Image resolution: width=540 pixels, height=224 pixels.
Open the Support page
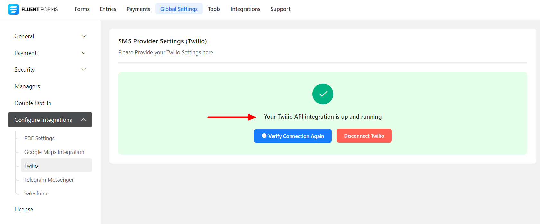(280, 9)
